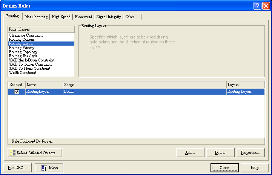Open rule Properties...
This screenshot has height=175, width=272.
click(x=250, y=153)
